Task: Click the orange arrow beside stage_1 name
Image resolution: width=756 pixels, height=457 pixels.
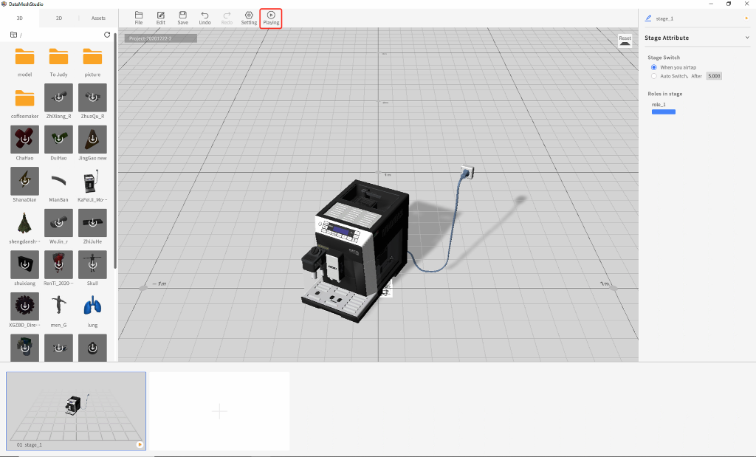Action: tap(746, 18)
